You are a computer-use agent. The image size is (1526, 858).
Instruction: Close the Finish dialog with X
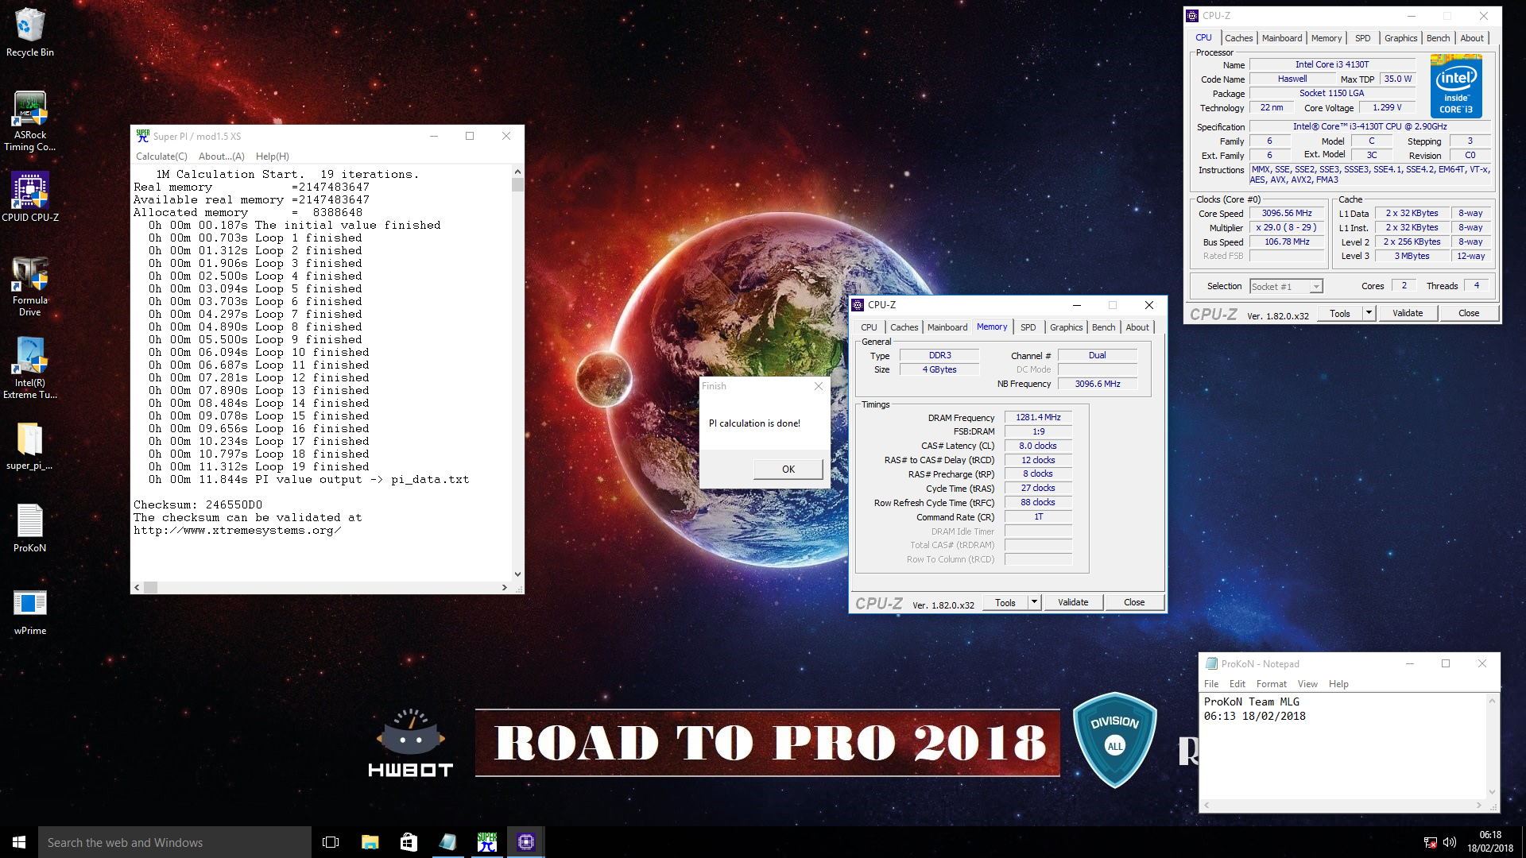[819, 386]
